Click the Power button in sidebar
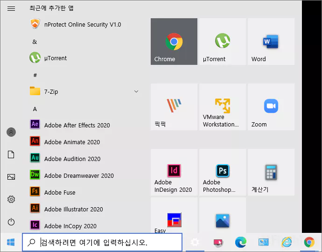 click(x=11, y=222)
